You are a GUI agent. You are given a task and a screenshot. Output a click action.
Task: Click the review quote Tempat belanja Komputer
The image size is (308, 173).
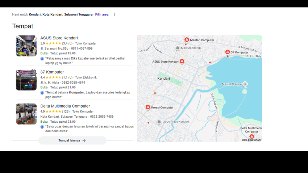click(88, 95)
